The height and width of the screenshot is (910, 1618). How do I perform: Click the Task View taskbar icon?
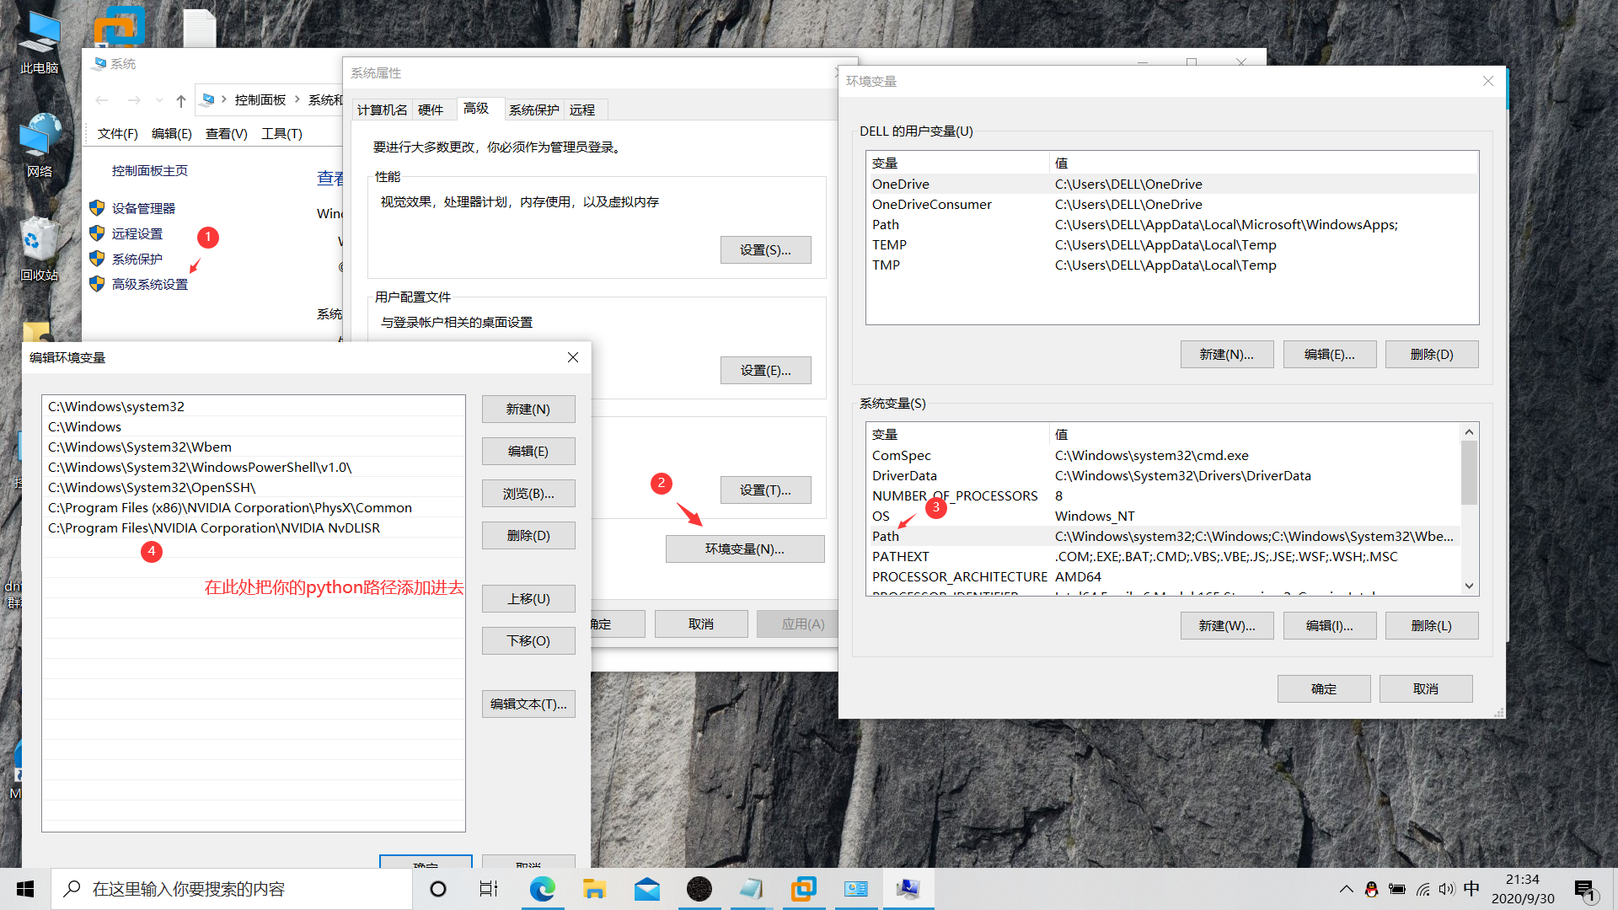point(489,889)
